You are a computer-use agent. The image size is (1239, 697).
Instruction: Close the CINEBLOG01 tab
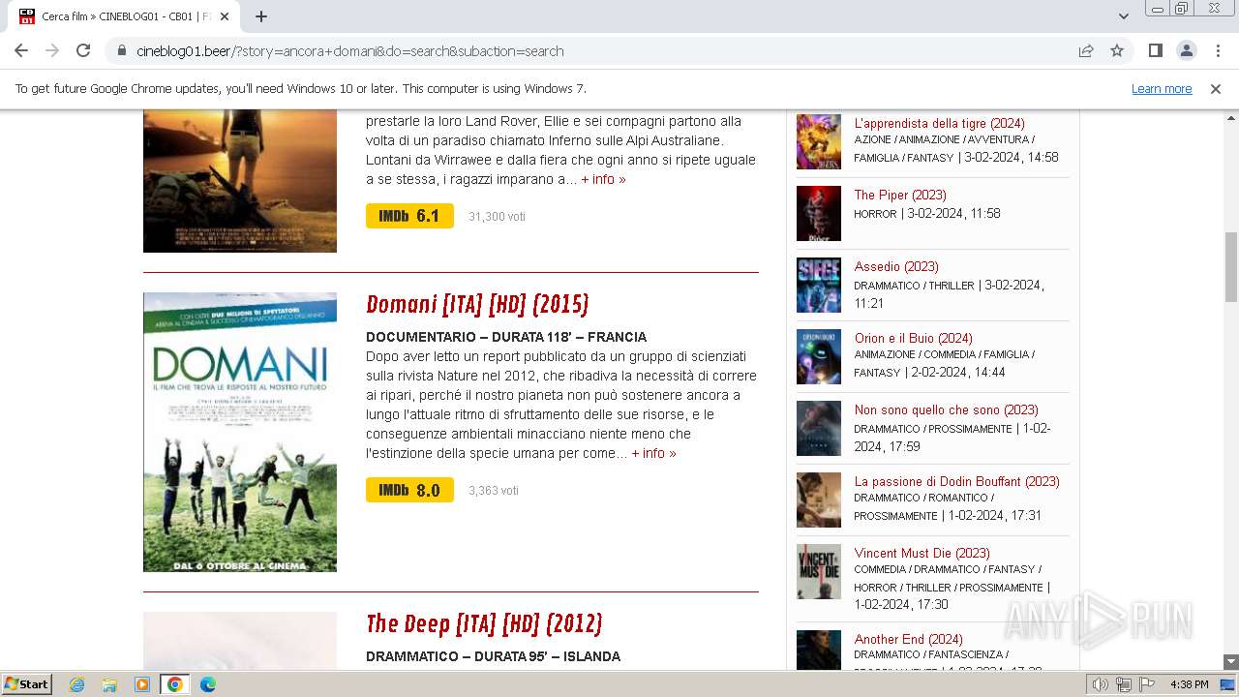click(x=225, y=16)
